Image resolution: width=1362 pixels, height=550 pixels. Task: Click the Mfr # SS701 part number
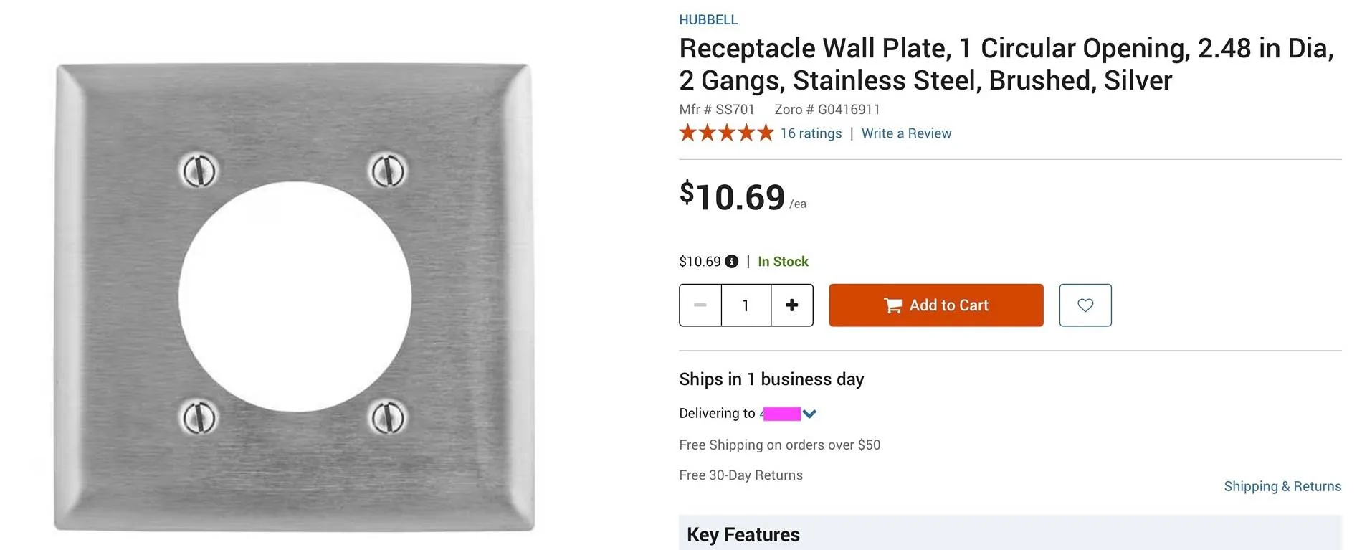click(716, 110)
